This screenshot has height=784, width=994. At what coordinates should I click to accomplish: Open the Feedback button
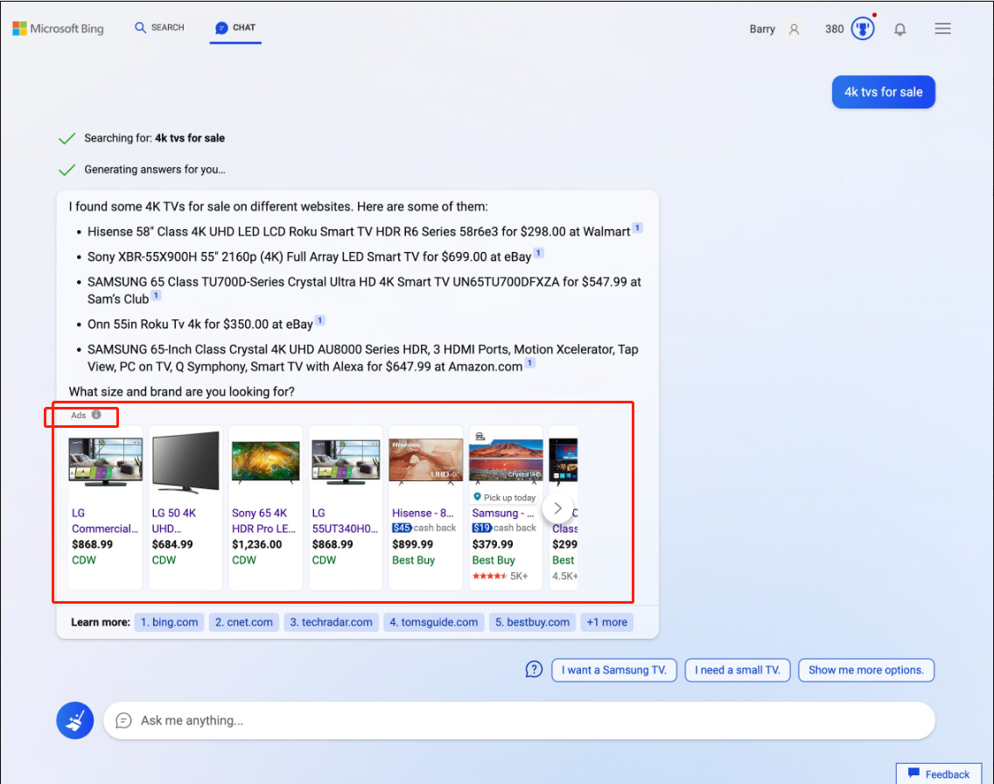tap(939, 773)
